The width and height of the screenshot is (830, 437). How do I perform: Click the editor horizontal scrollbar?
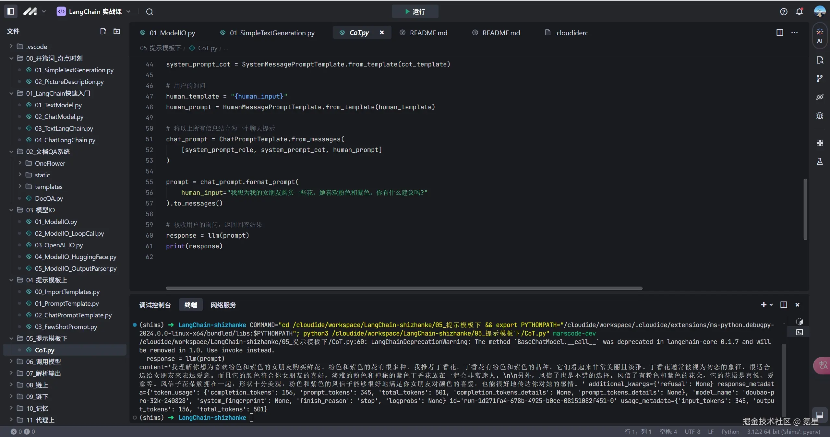point(404,288)
